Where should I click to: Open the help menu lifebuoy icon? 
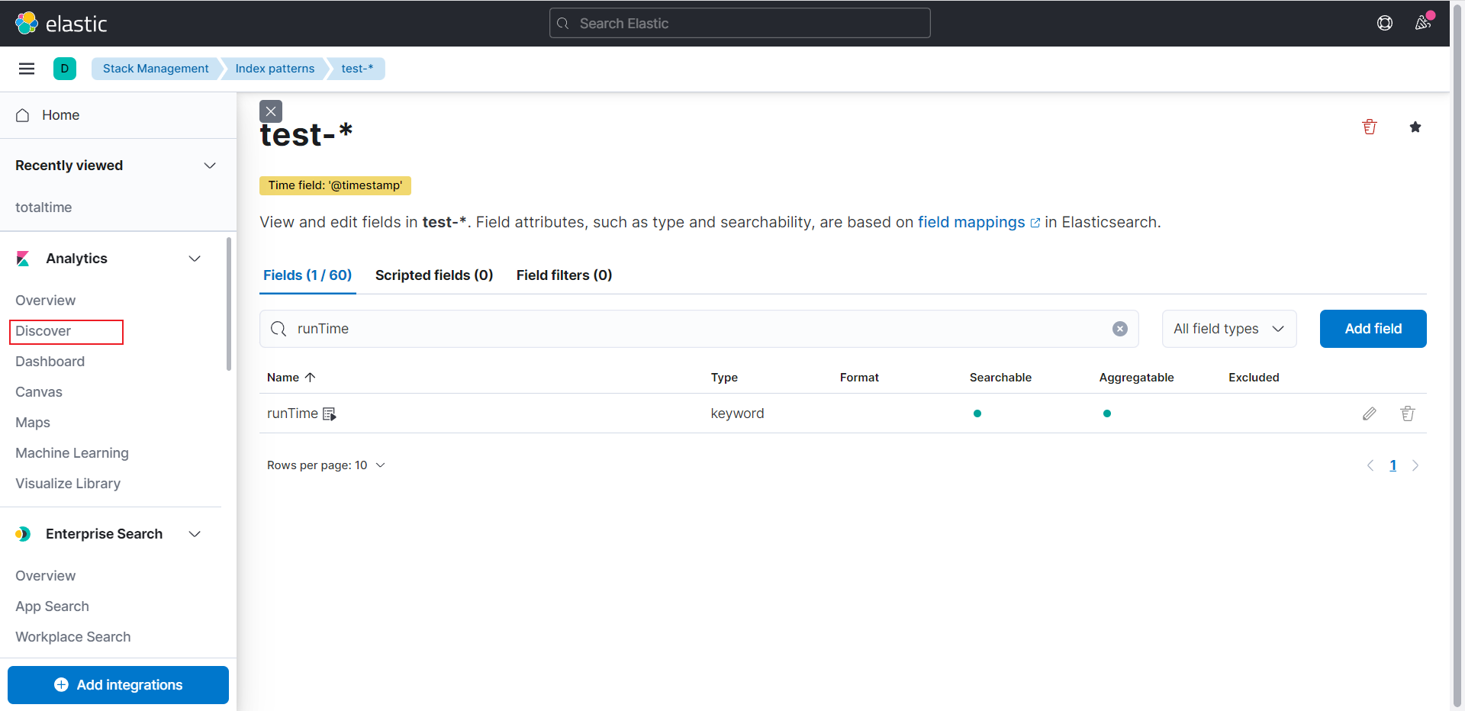tap(1385, 24)
